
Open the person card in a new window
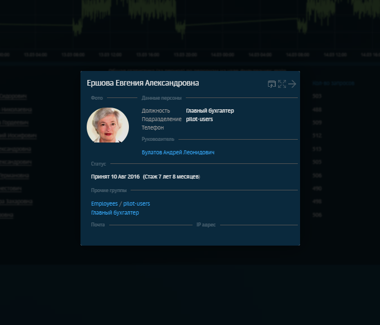click(x=272, y=84)
